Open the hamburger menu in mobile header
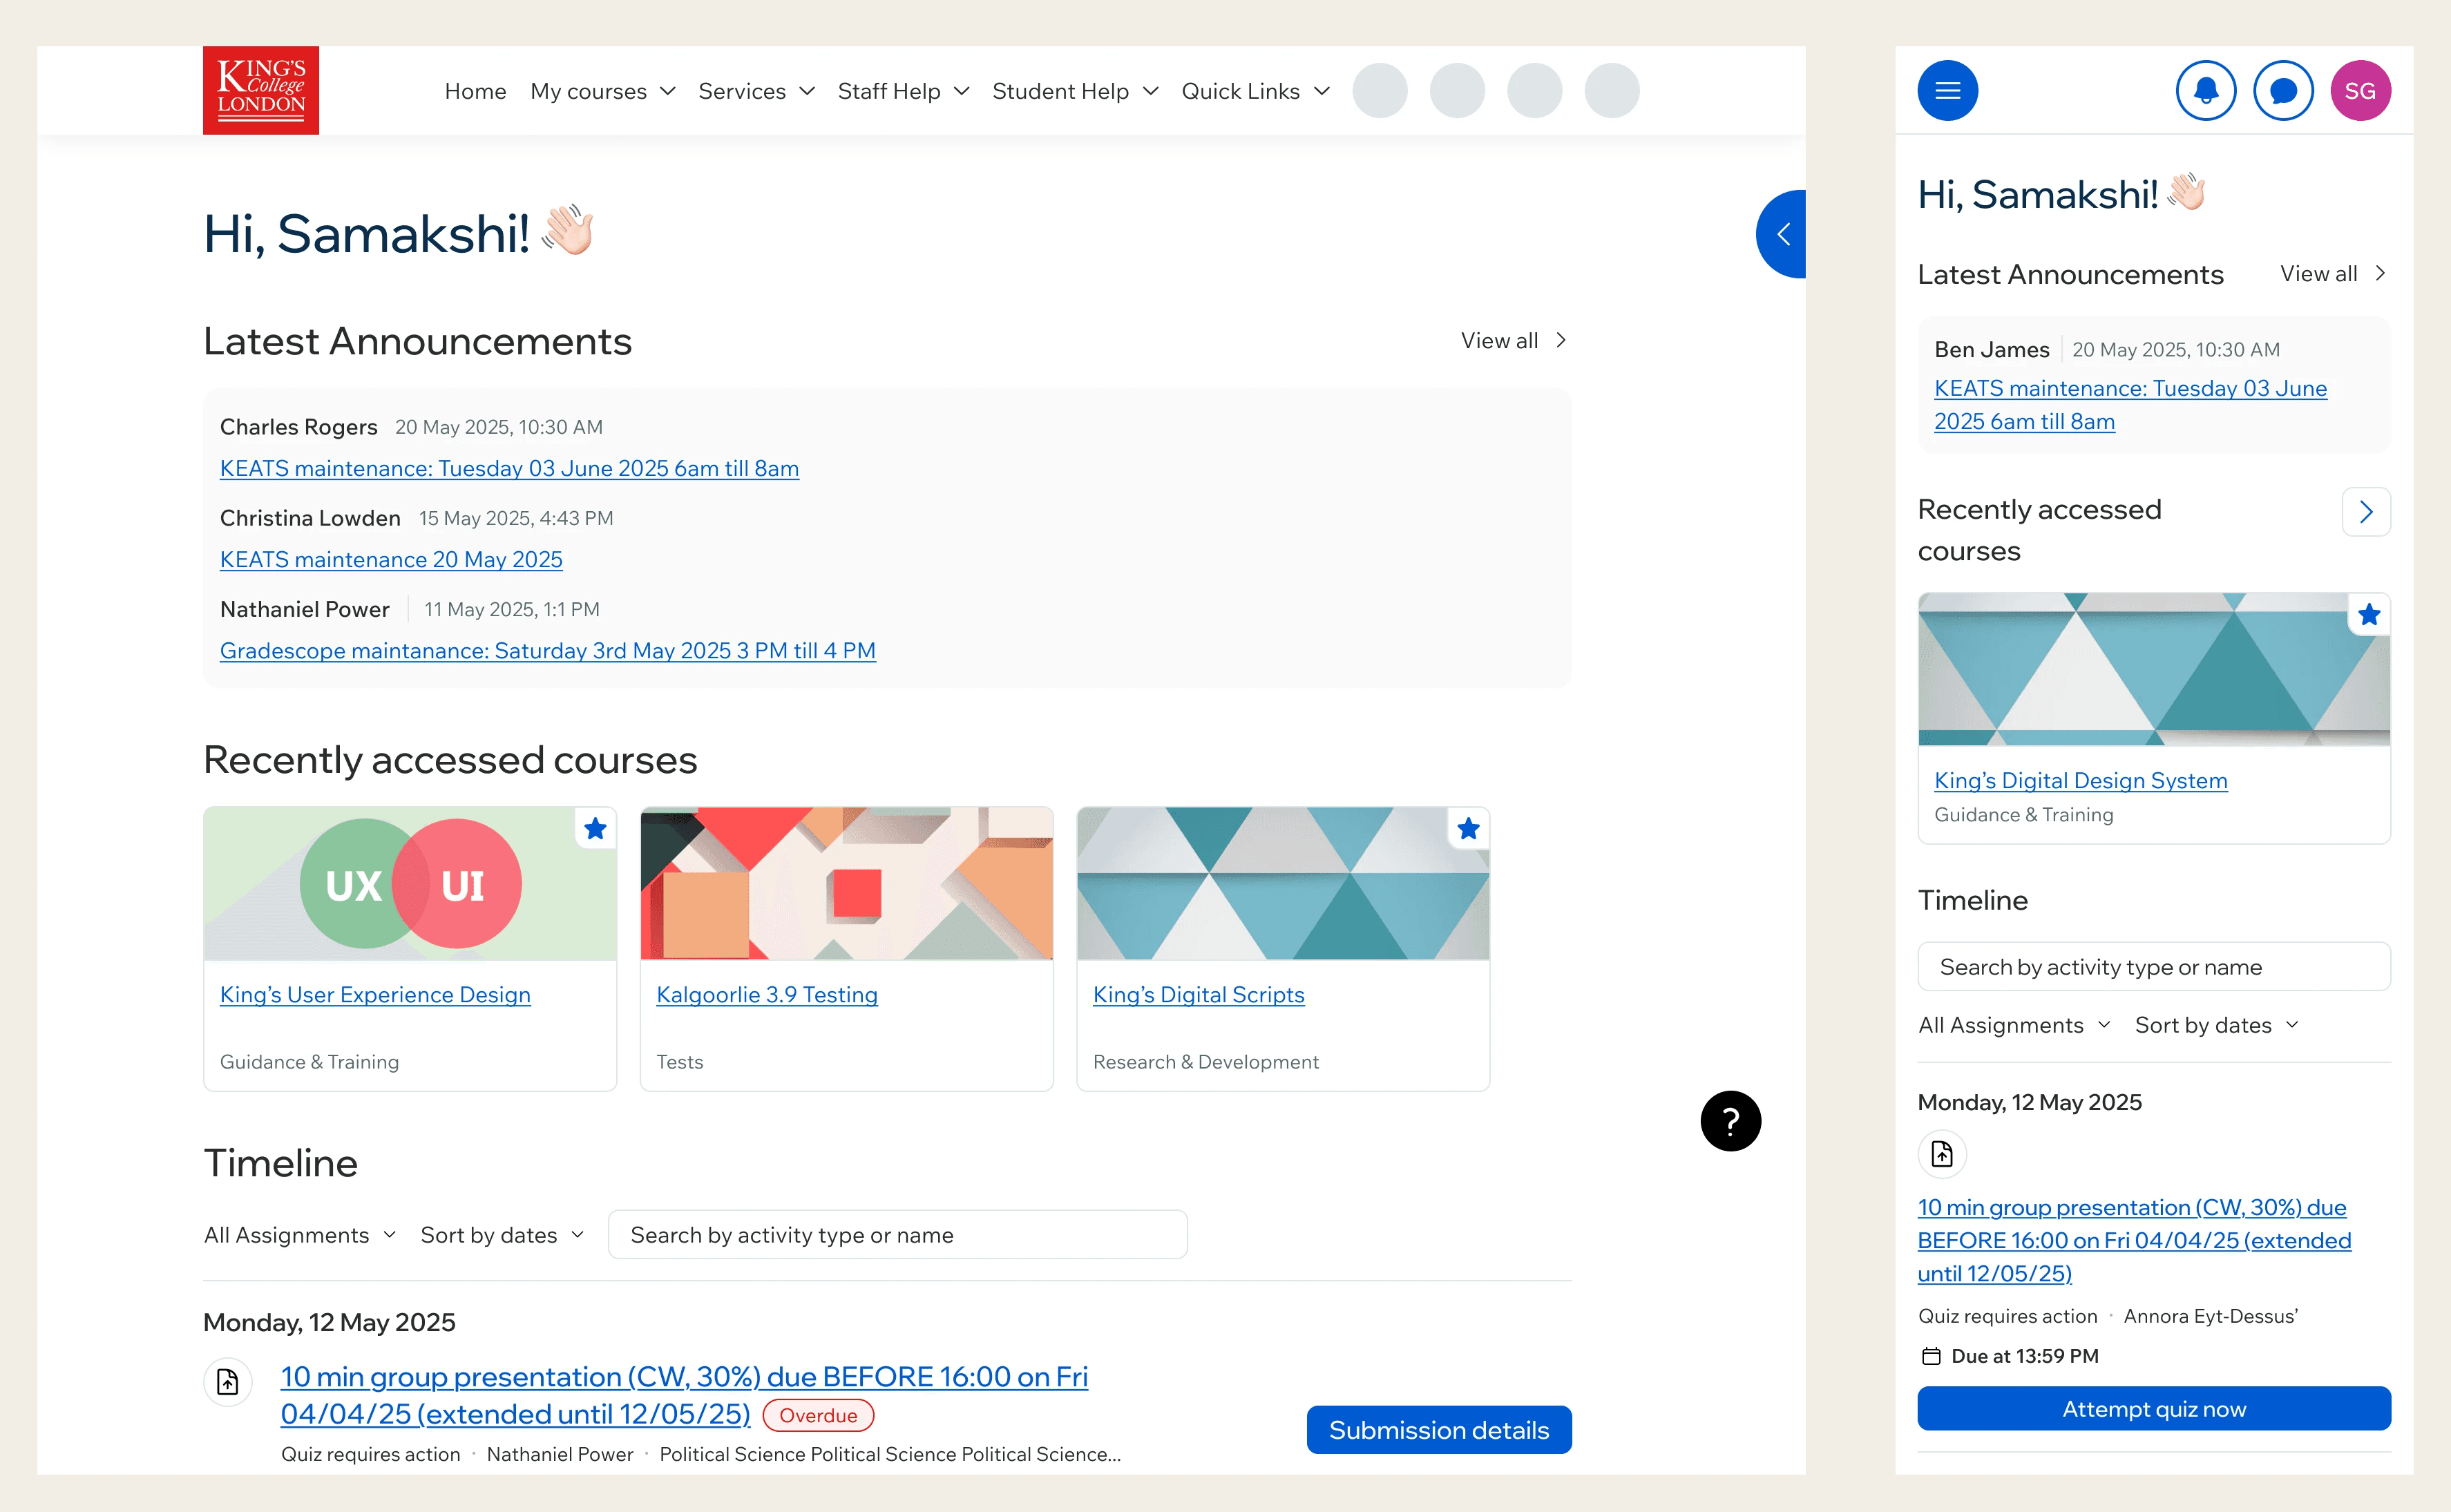Image resolution: width=2451 pixels, height=1512 pixels. click(x=1946, y=91)
